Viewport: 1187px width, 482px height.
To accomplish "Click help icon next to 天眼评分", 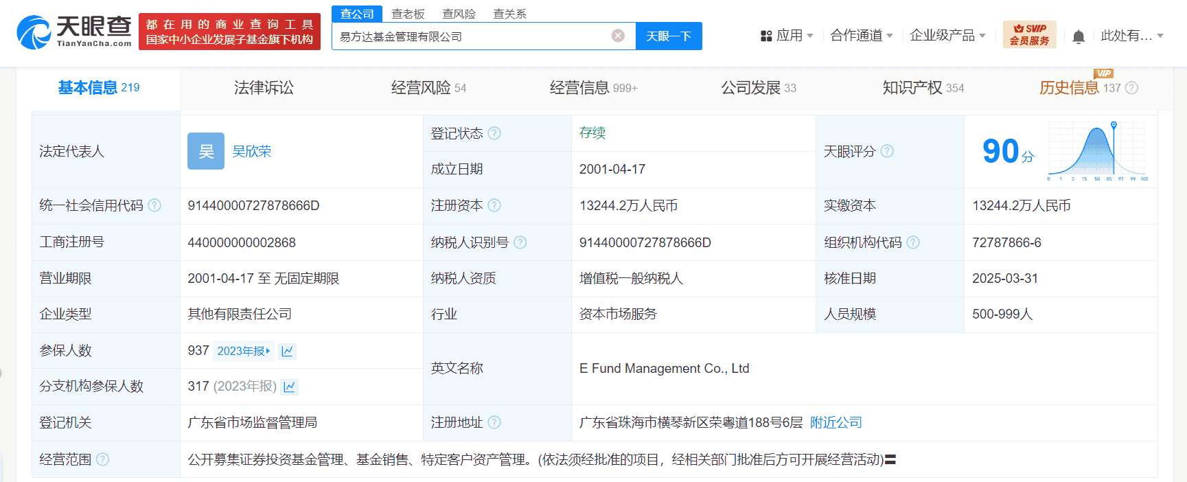I will click(887, 151).
